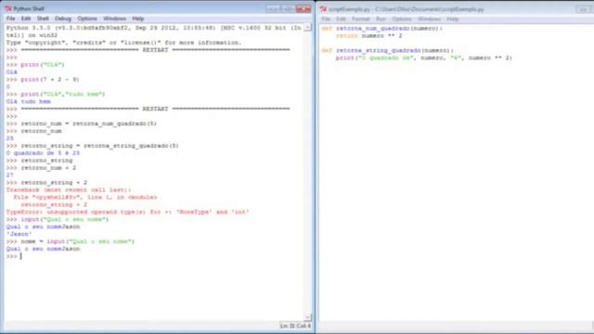Click def retorna_string_quadrado(numero) in editor
The image size is (594, 334).
[x=387, y=50]
